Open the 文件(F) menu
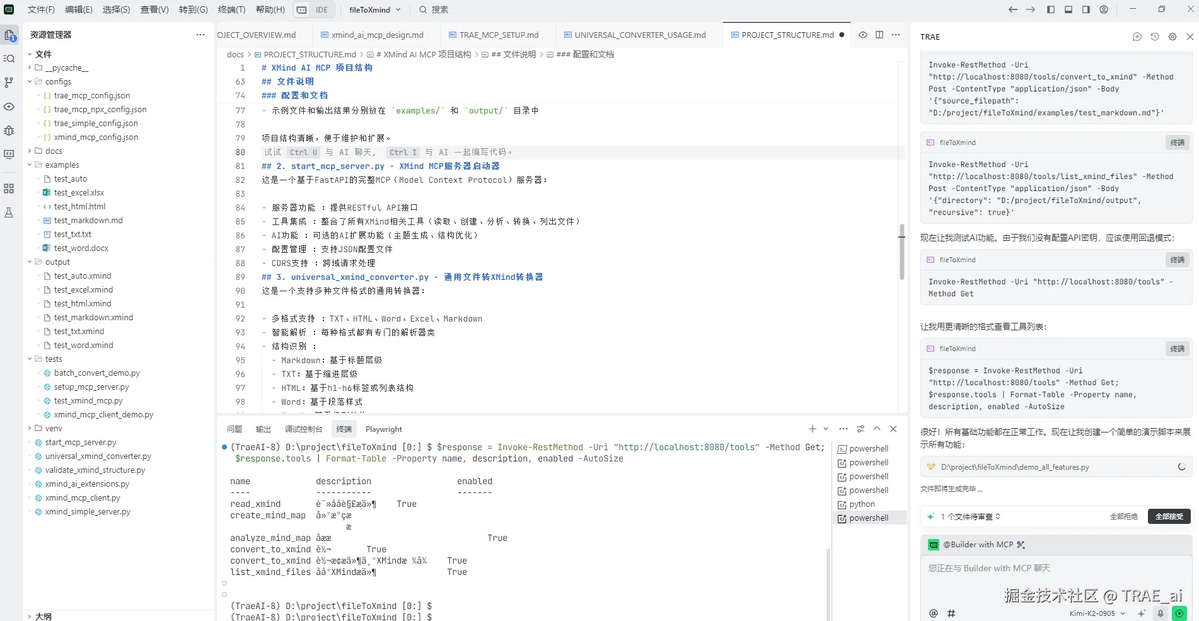1199x621 pixels. point(41,9)
